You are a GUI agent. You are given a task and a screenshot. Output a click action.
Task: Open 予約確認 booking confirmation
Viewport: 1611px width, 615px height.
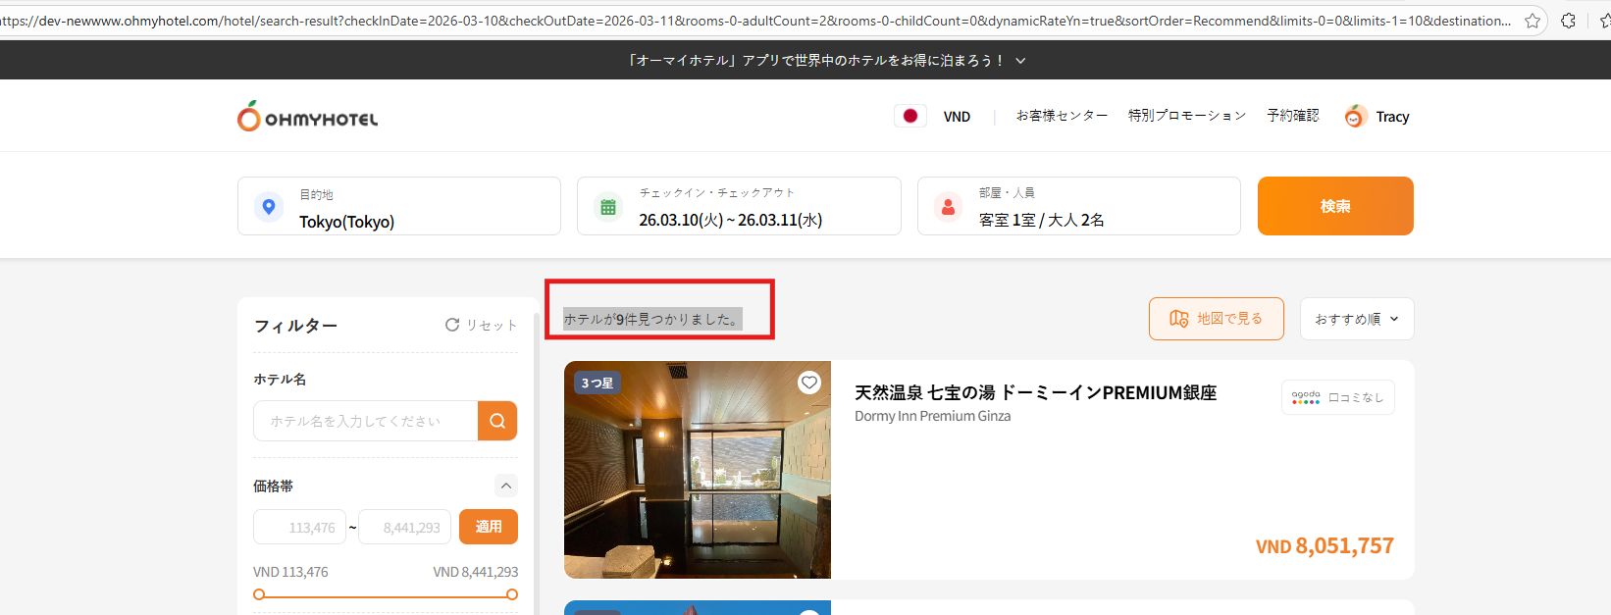pos(1293,116)
